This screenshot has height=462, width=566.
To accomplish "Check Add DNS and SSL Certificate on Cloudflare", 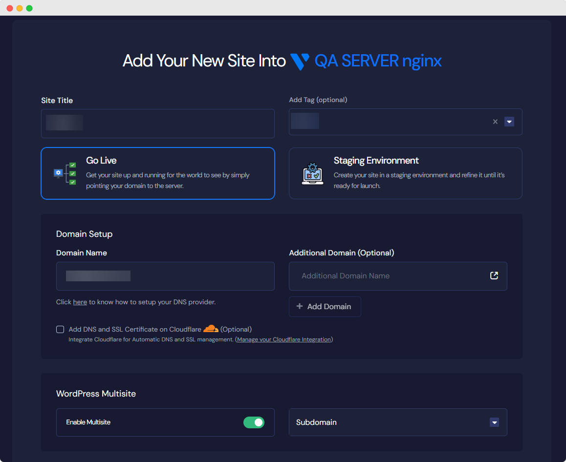I will click(x=60, y=329).
